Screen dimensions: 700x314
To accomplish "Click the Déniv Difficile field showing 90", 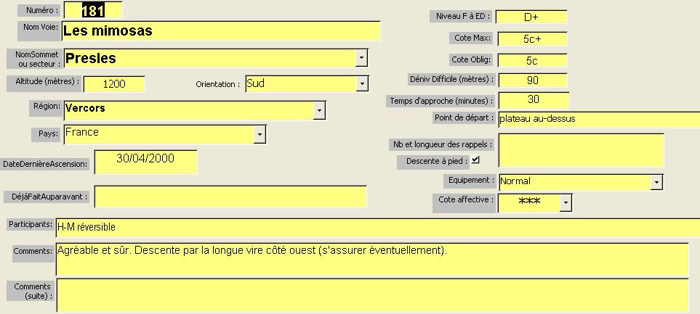I will pyautogui.click(x=533, y=80).
